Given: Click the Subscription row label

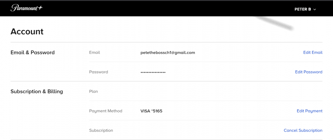Looking at the screenshot, I should tap(101, 130).
